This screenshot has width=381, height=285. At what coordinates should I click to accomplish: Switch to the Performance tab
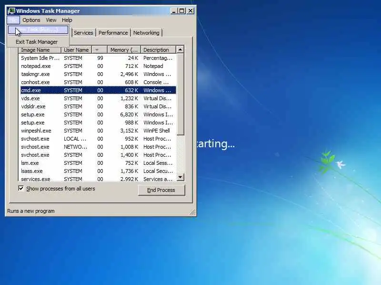coord(113,33)
